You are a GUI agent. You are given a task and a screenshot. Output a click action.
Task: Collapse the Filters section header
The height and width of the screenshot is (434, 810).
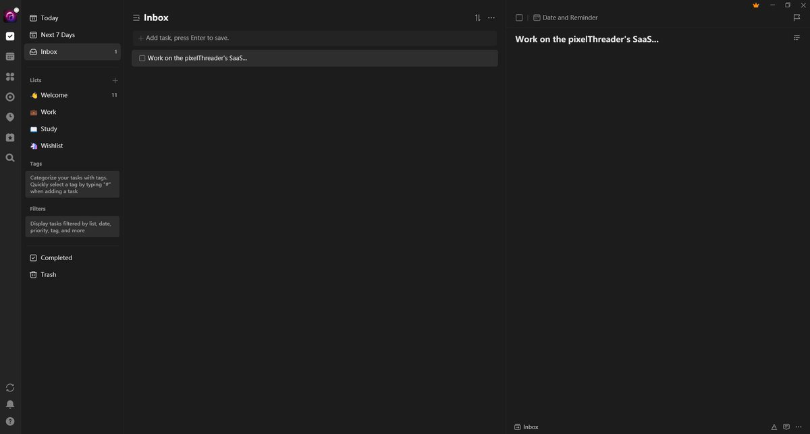(38, 209)
